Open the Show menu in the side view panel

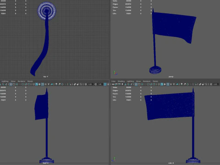point(138,81)
